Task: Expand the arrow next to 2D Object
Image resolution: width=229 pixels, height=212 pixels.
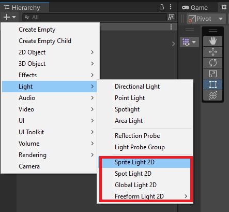Action: [x=93, y=52]
